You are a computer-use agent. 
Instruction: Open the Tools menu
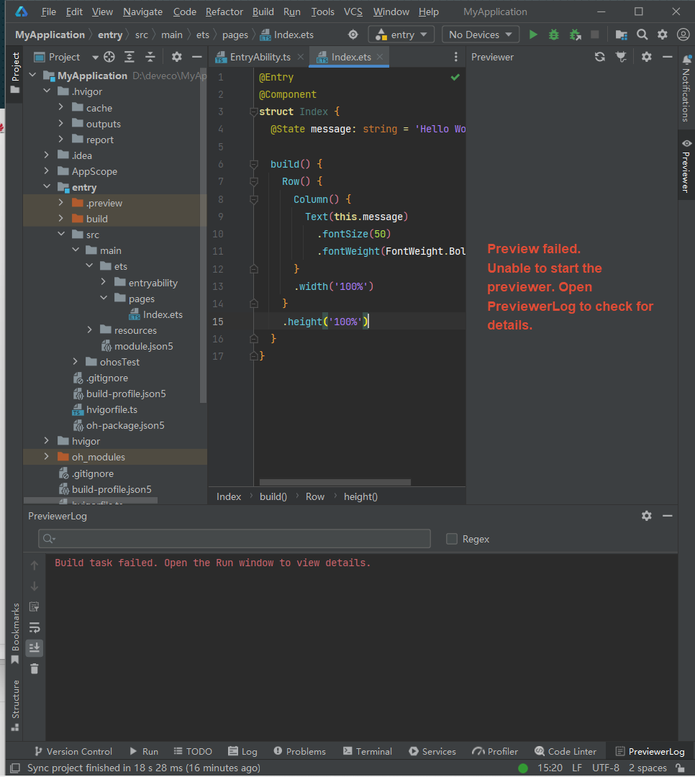(x=323, y=12)
